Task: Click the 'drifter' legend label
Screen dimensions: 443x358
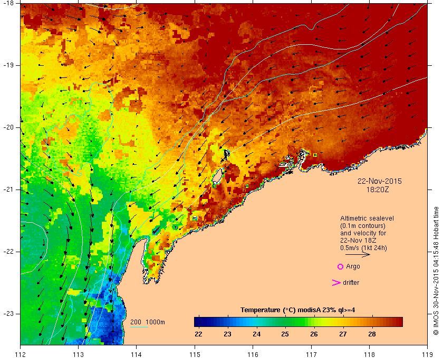Action: click(351, 283)
